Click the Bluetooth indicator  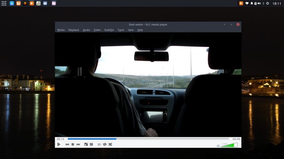coord(264,3)
